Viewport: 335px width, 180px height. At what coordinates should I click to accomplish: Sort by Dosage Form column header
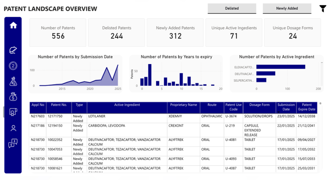pyautogui.click(x=260, y=108)
